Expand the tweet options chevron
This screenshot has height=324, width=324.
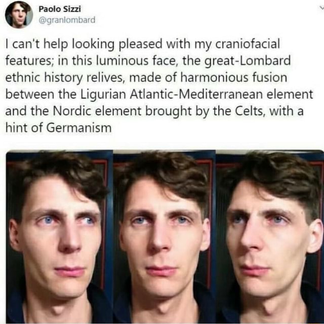(x=321, y=8)
